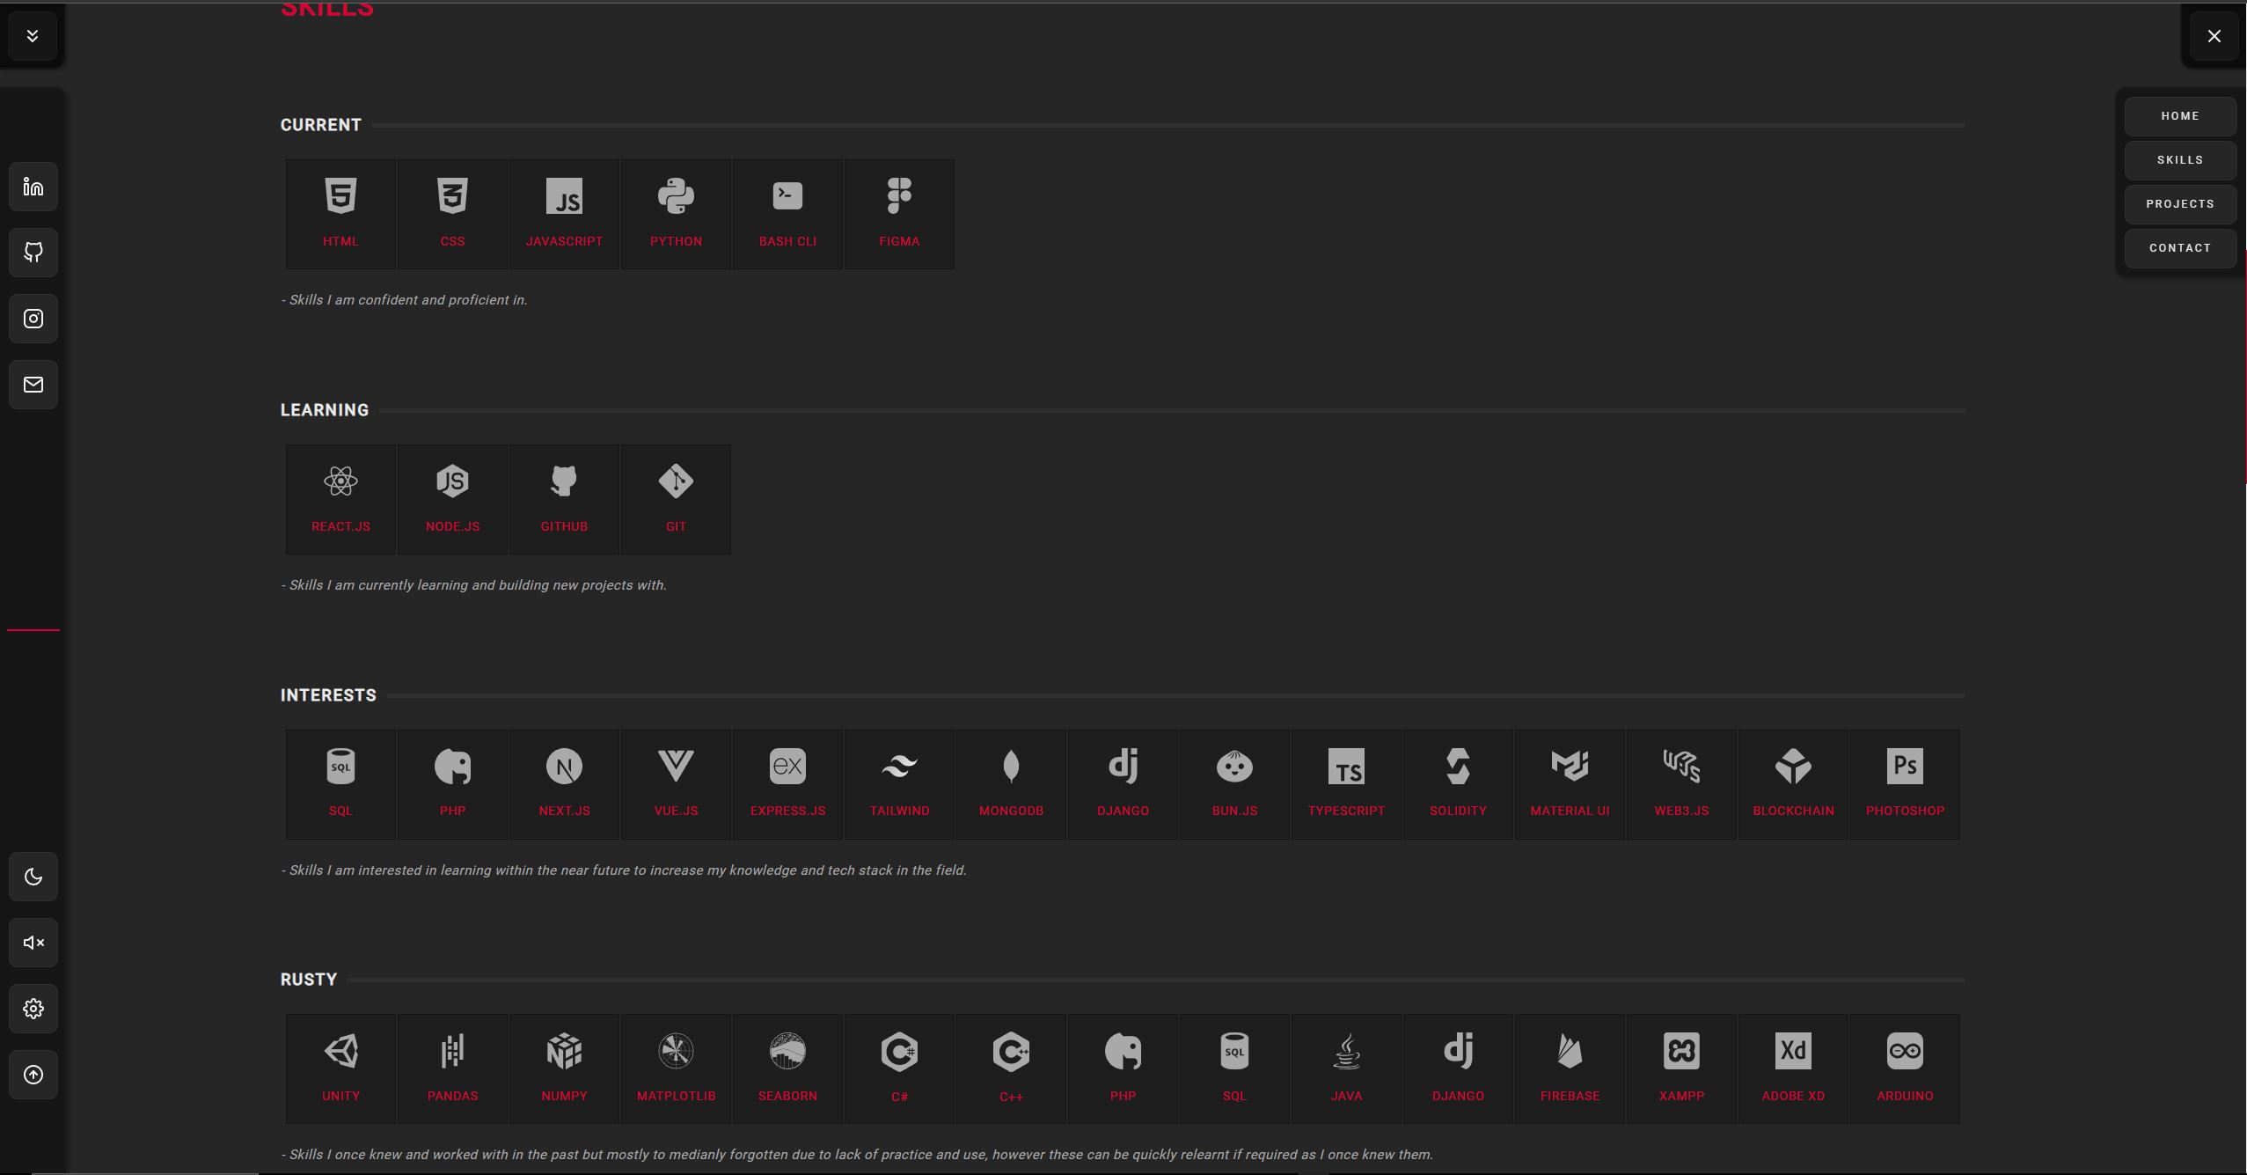
Task: Click the Seaborn skill card
Action: 787,1069
